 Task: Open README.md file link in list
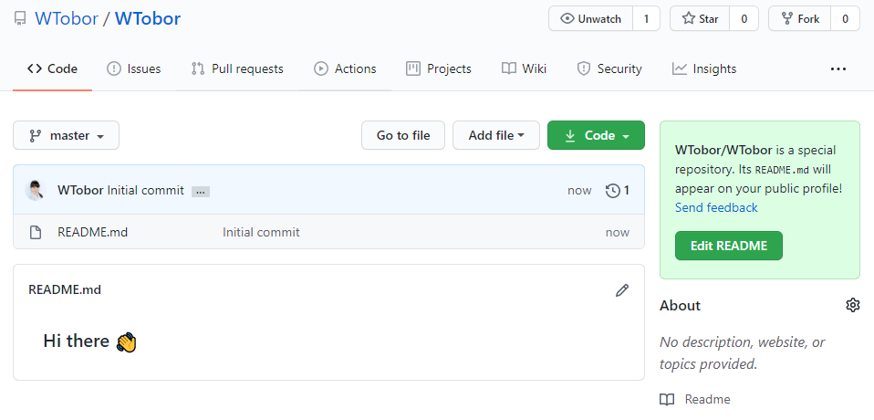pos(92,232)
